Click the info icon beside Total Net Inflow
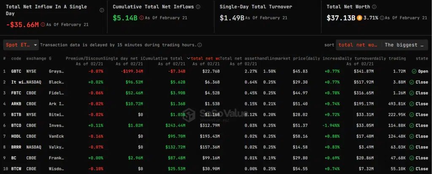432x174 pixels. (x=102, y=10)
